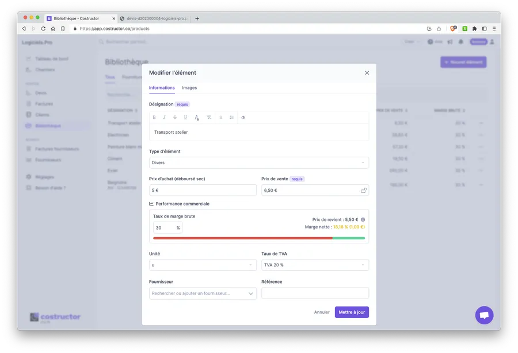The image size is (518, 353).
Task: Click the eraser clear-formatting icon
Action: (x=243, y=117)
